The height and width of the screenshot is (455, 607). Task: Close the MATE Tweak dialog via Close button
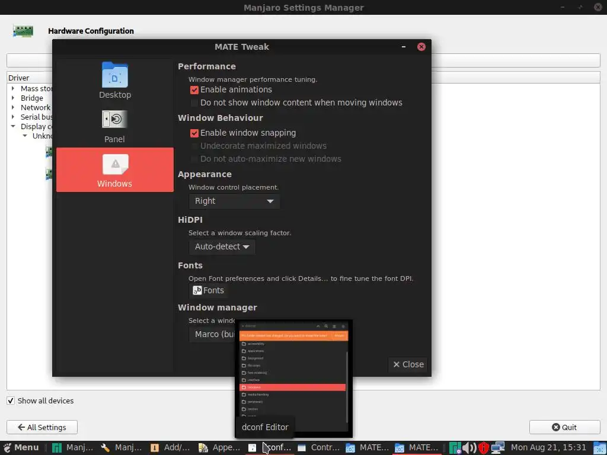pyautogui.click(x=408, y=364)
